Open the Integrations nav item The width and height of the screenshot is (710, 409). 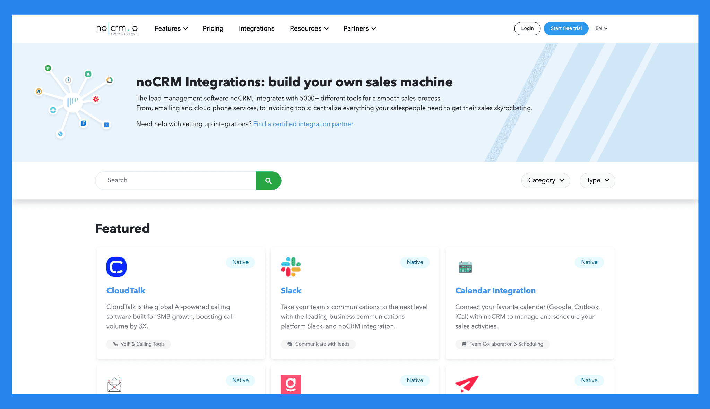tap(257, 28)
